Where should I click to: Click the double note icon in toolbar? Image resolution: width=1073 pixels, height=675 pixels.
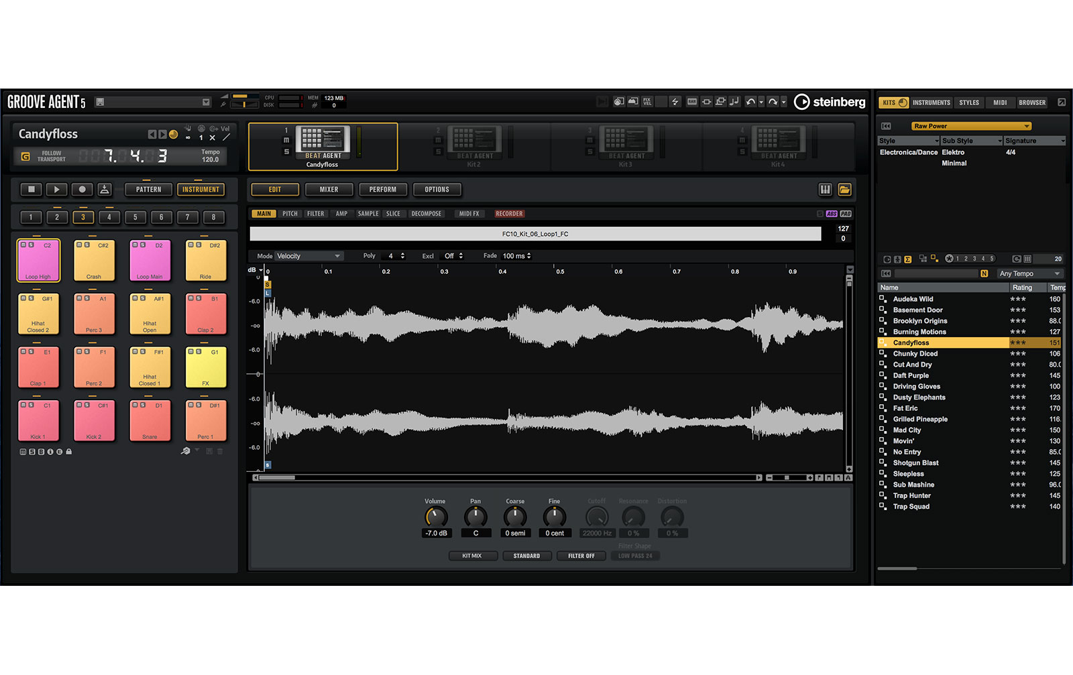734,102
